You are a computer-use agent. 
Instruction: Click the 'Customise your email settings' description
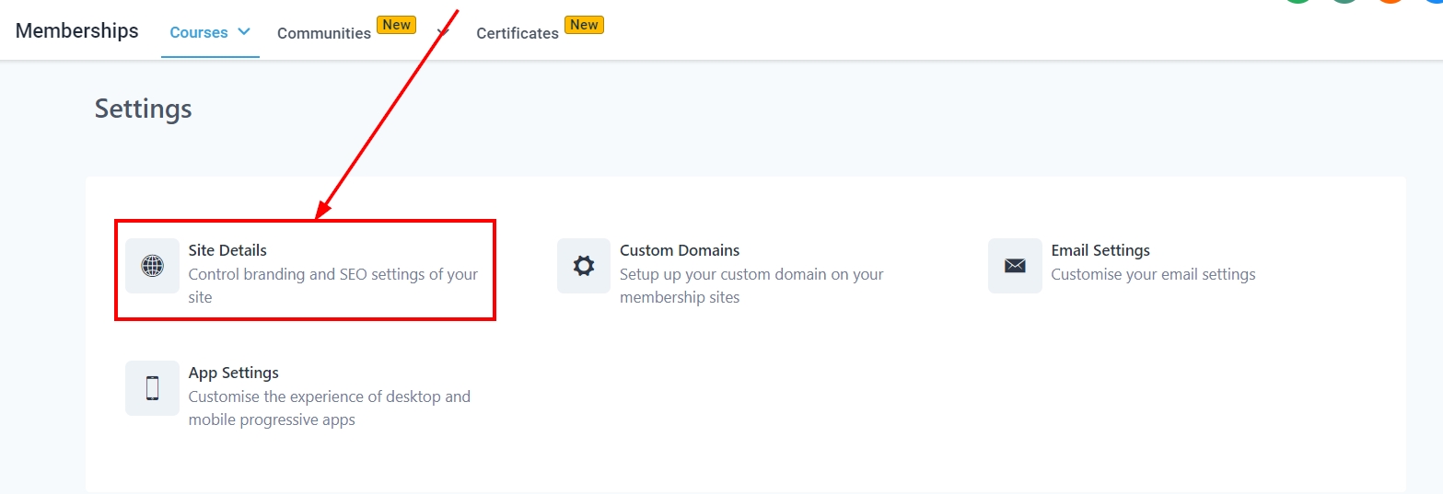[x=1153, y=274]
